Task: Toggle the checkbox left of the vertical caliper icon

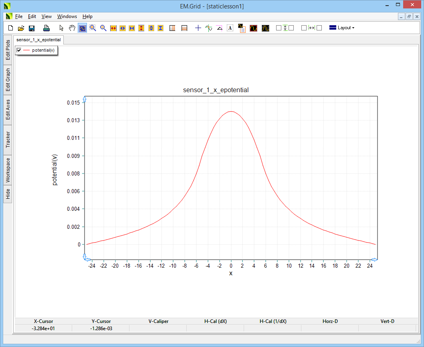Action: (279, 28)
